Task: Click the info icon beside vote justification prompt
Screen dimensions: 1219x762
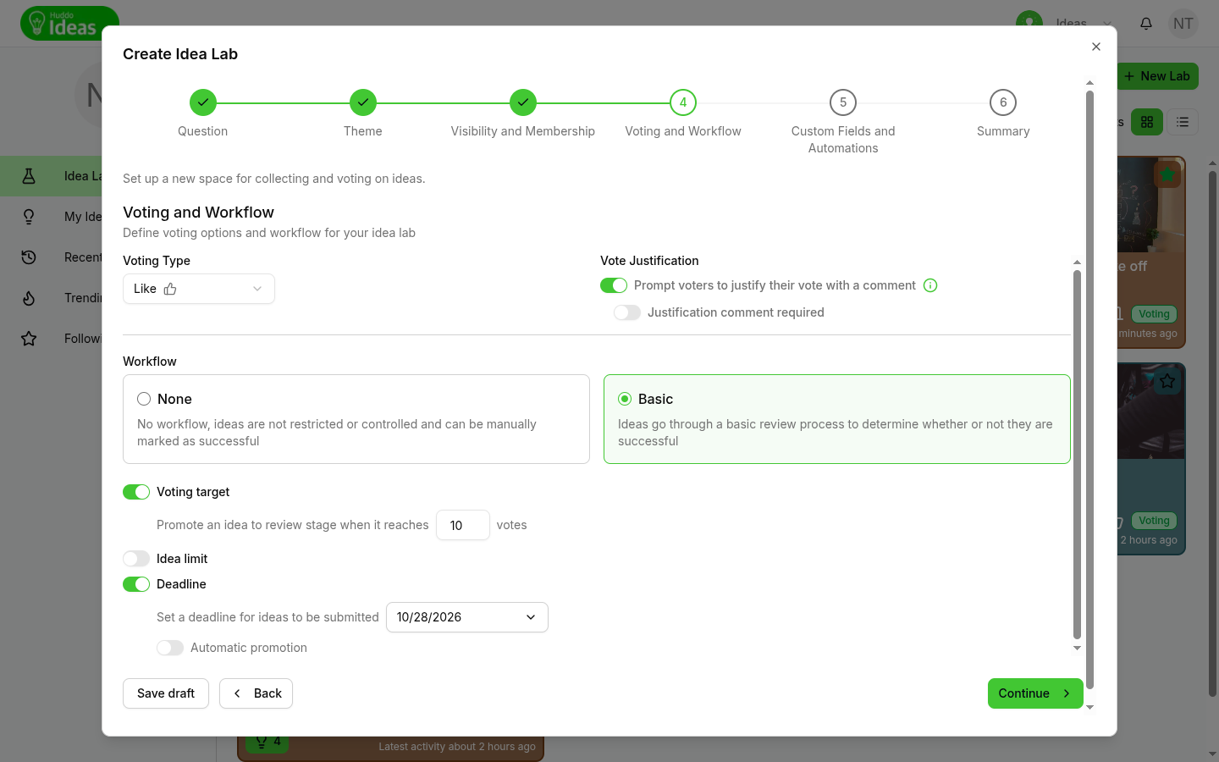Action: click(930, 285)
